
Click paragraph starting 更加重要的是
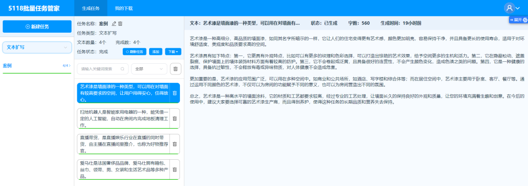[357, 82]
